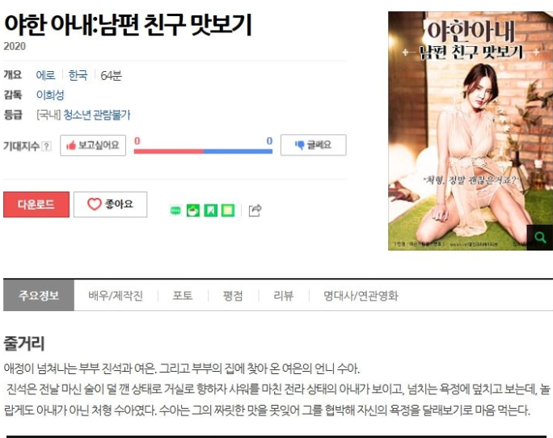Open the 명대사/연관영화 tab
This screenshot has width=553, height=438.
click(361, 296)
